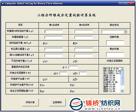
Task: Click first sample 称量瓶重量 input box
Action: pyautogui.click(x=54, y=37)
